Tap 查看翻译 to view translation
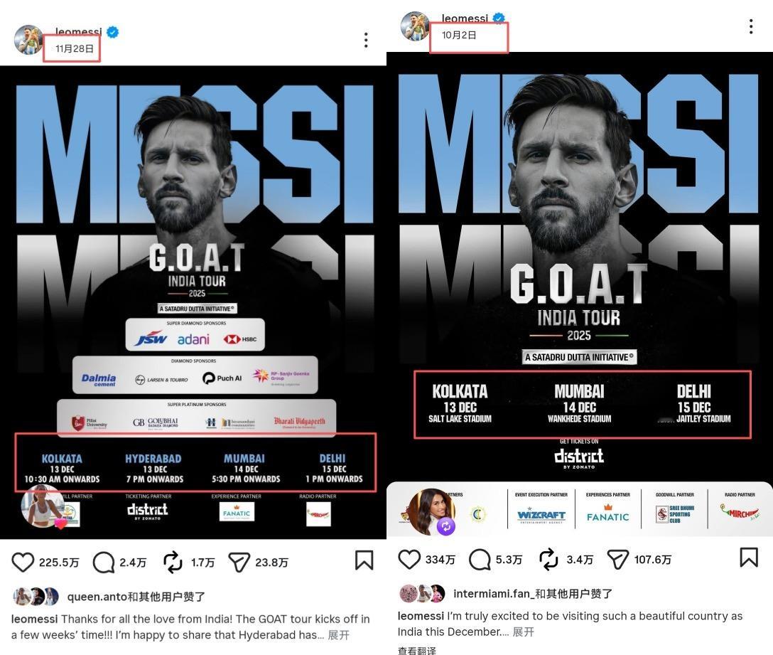The height and width of the screenshot is (655, 773). [417, 651]
